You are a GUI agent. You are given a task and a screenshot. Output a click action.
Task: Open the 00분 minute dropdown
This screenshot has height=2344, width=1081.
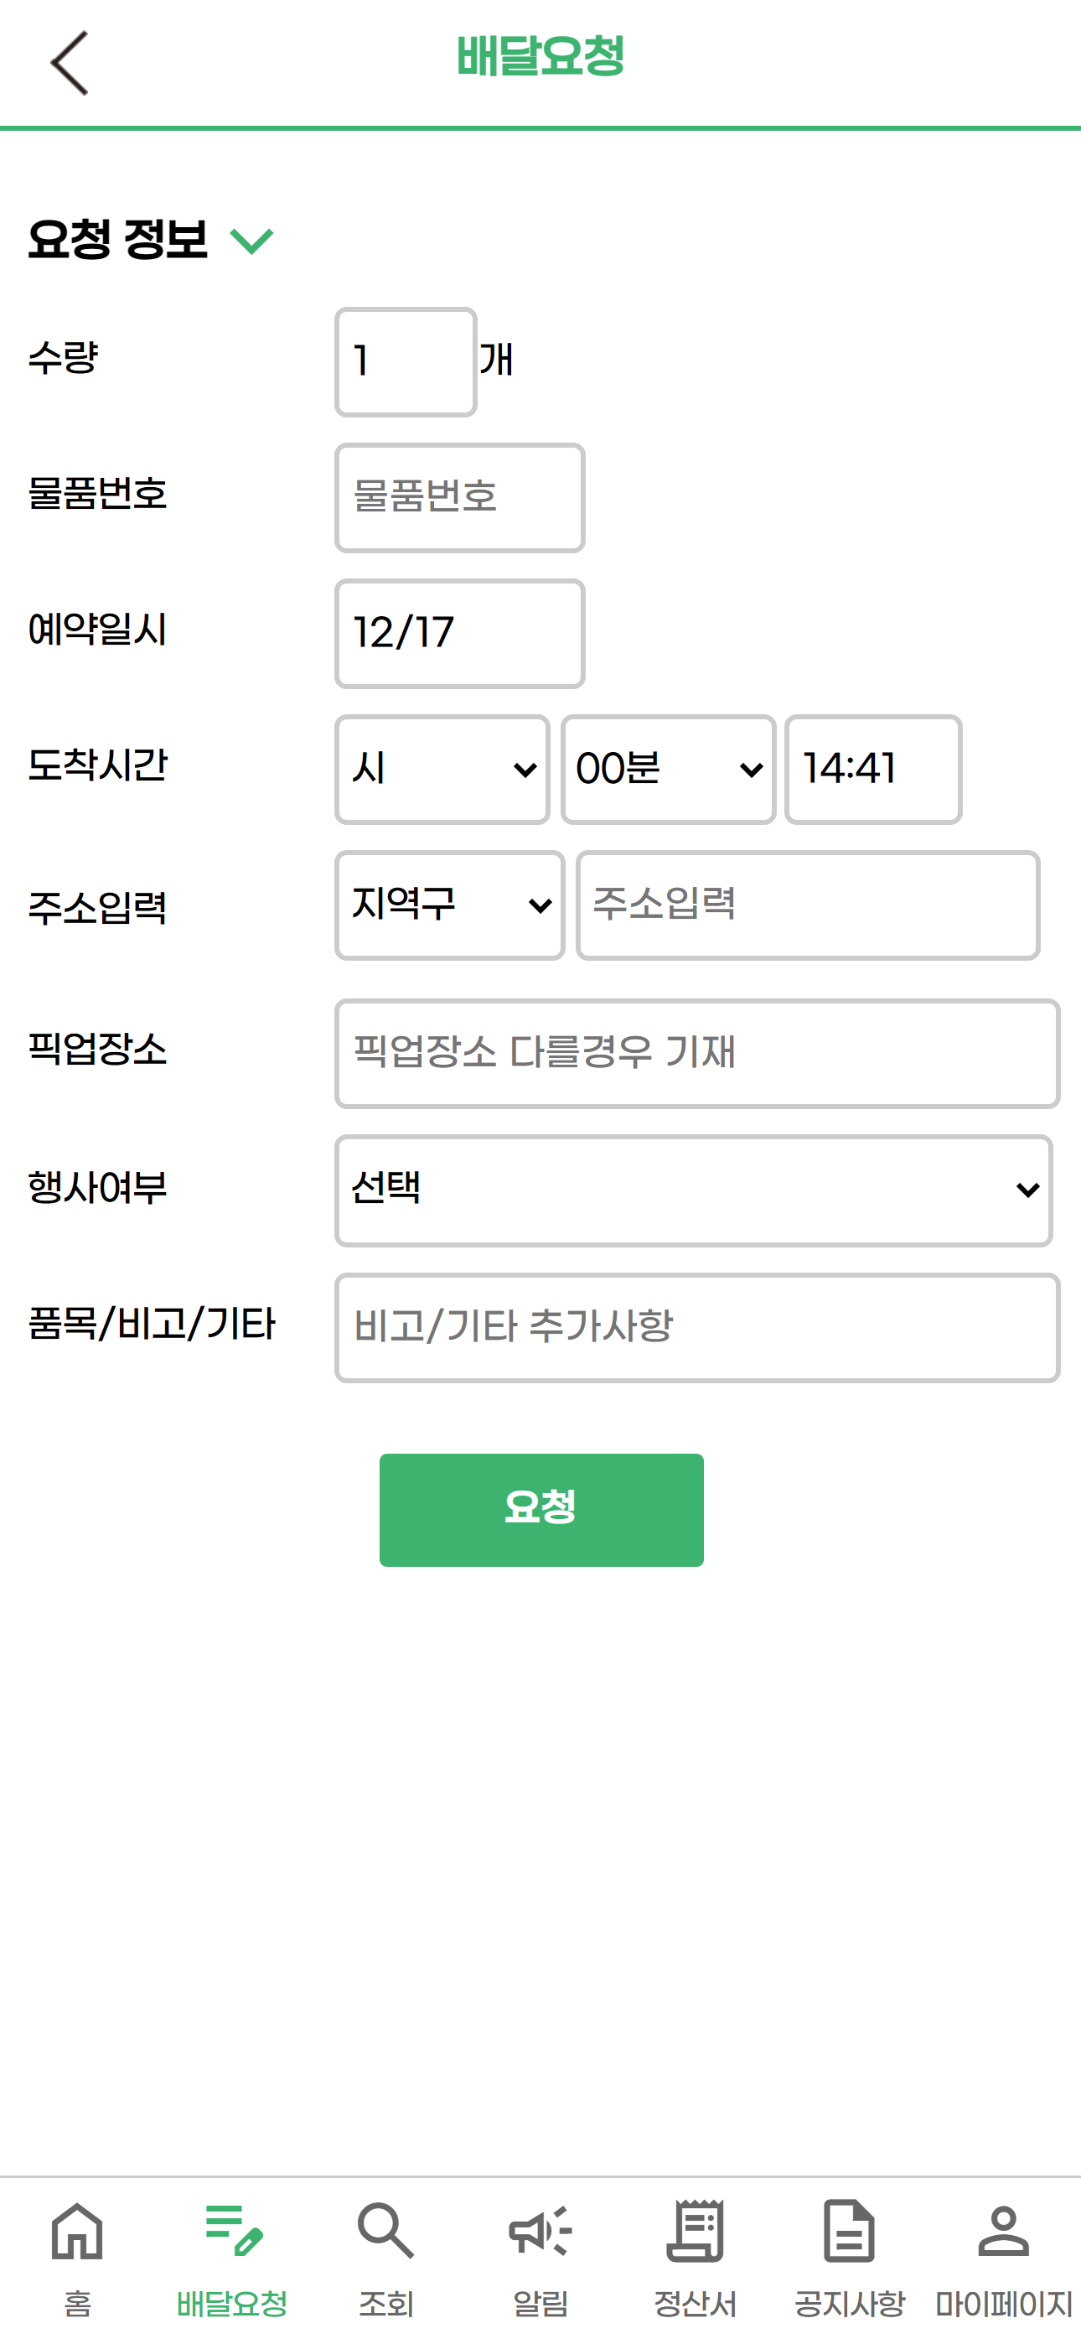coord(668,770)
